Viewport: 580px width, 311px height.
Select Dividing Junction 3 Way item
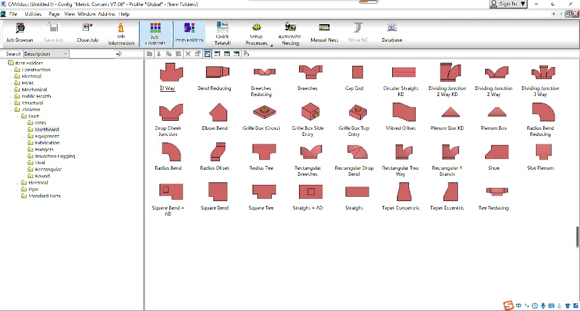click(x=540, y=80)
